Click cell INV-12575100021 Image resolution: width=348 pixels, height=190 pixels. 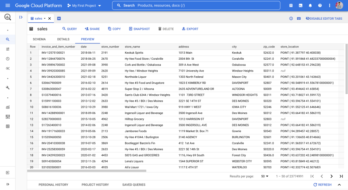coord(53,53)
